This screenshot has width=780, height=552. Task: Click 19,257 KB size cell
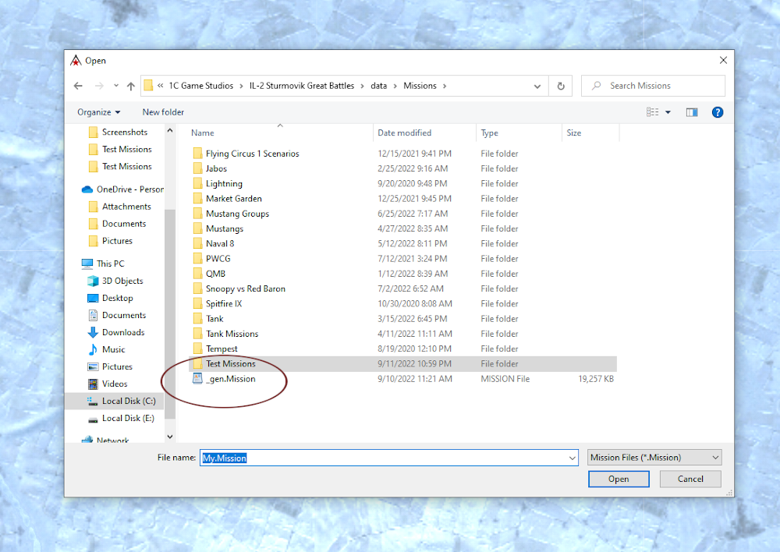(595, 379)
